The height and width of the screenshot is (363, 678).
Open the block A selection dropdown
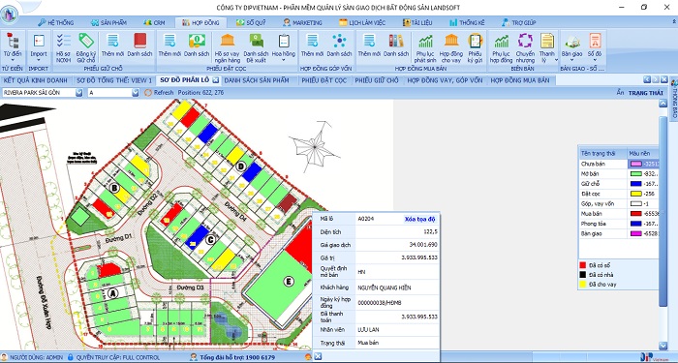click(x=136, y=93)
